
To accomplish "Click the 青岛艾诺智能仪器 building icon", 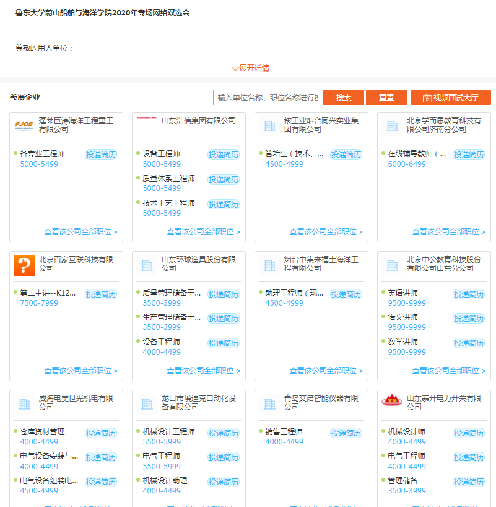I will point(269,404).
